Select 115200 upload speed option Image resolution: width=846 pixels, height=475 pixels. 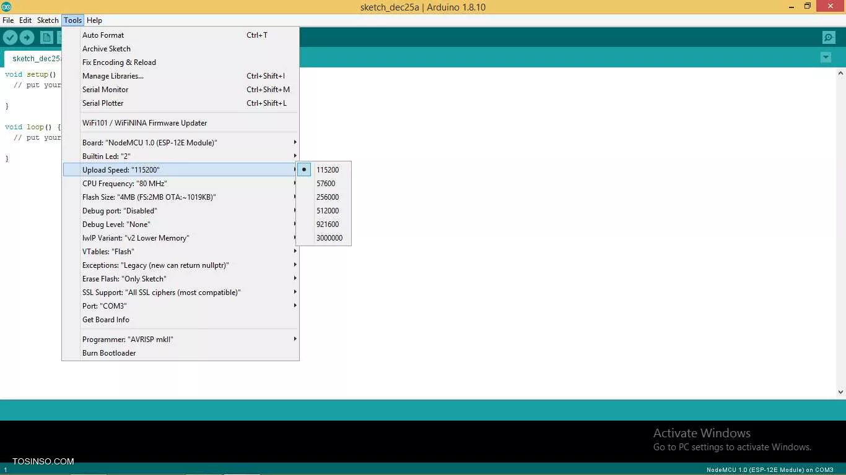pyautogui.click(x=324, y=170)
